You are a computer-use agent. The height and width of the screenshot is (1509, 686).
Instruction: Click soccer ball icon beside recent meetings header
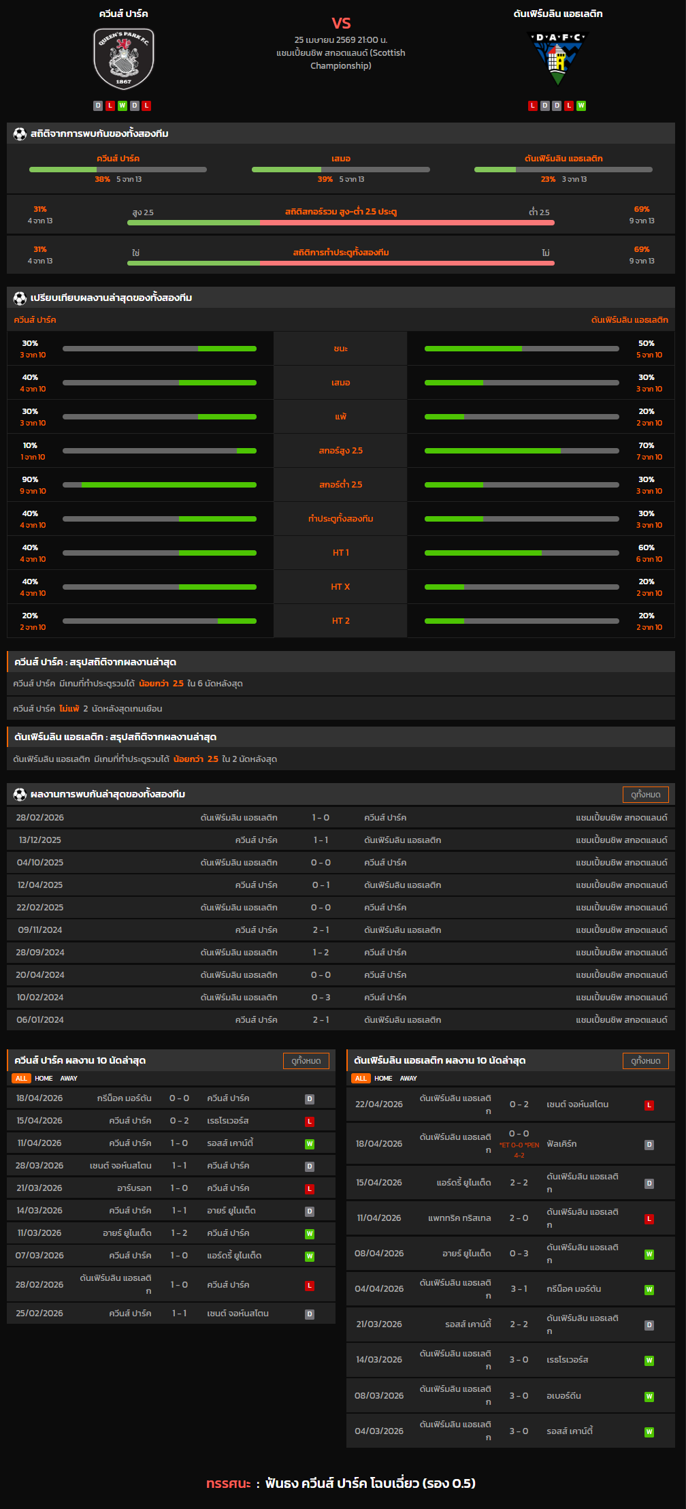(x=20, y=795)
